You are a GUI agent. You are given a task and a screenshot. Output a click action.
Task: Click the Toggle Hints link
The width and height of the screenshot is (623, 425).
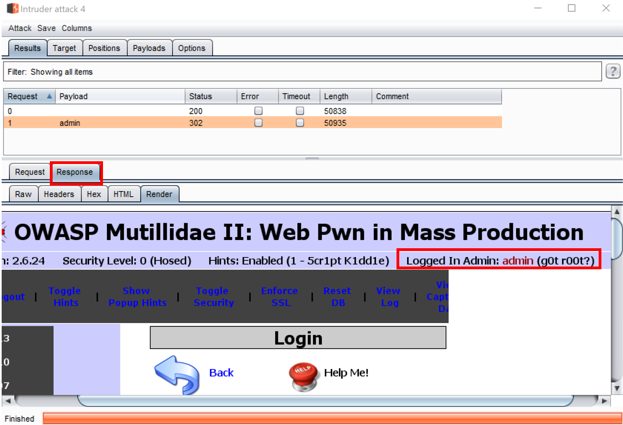[x=65, y=296]
